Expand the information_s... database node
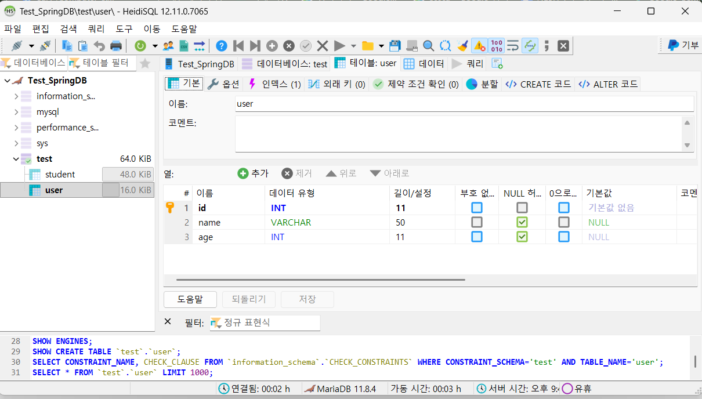Image resolution: width=702 pixels, height=399 pixels. pyautogui.click(x=16, y=96)
